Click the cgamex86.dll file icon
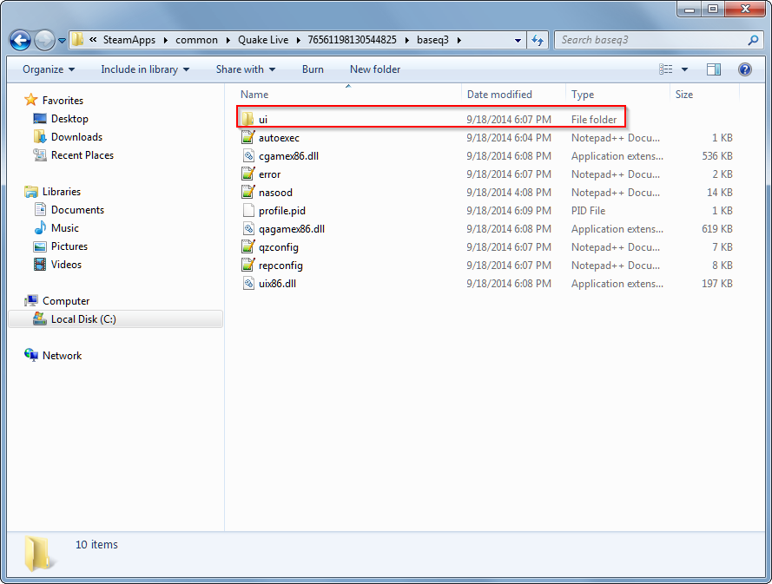This screenshot has height=584, width=772. click(247, 156)
